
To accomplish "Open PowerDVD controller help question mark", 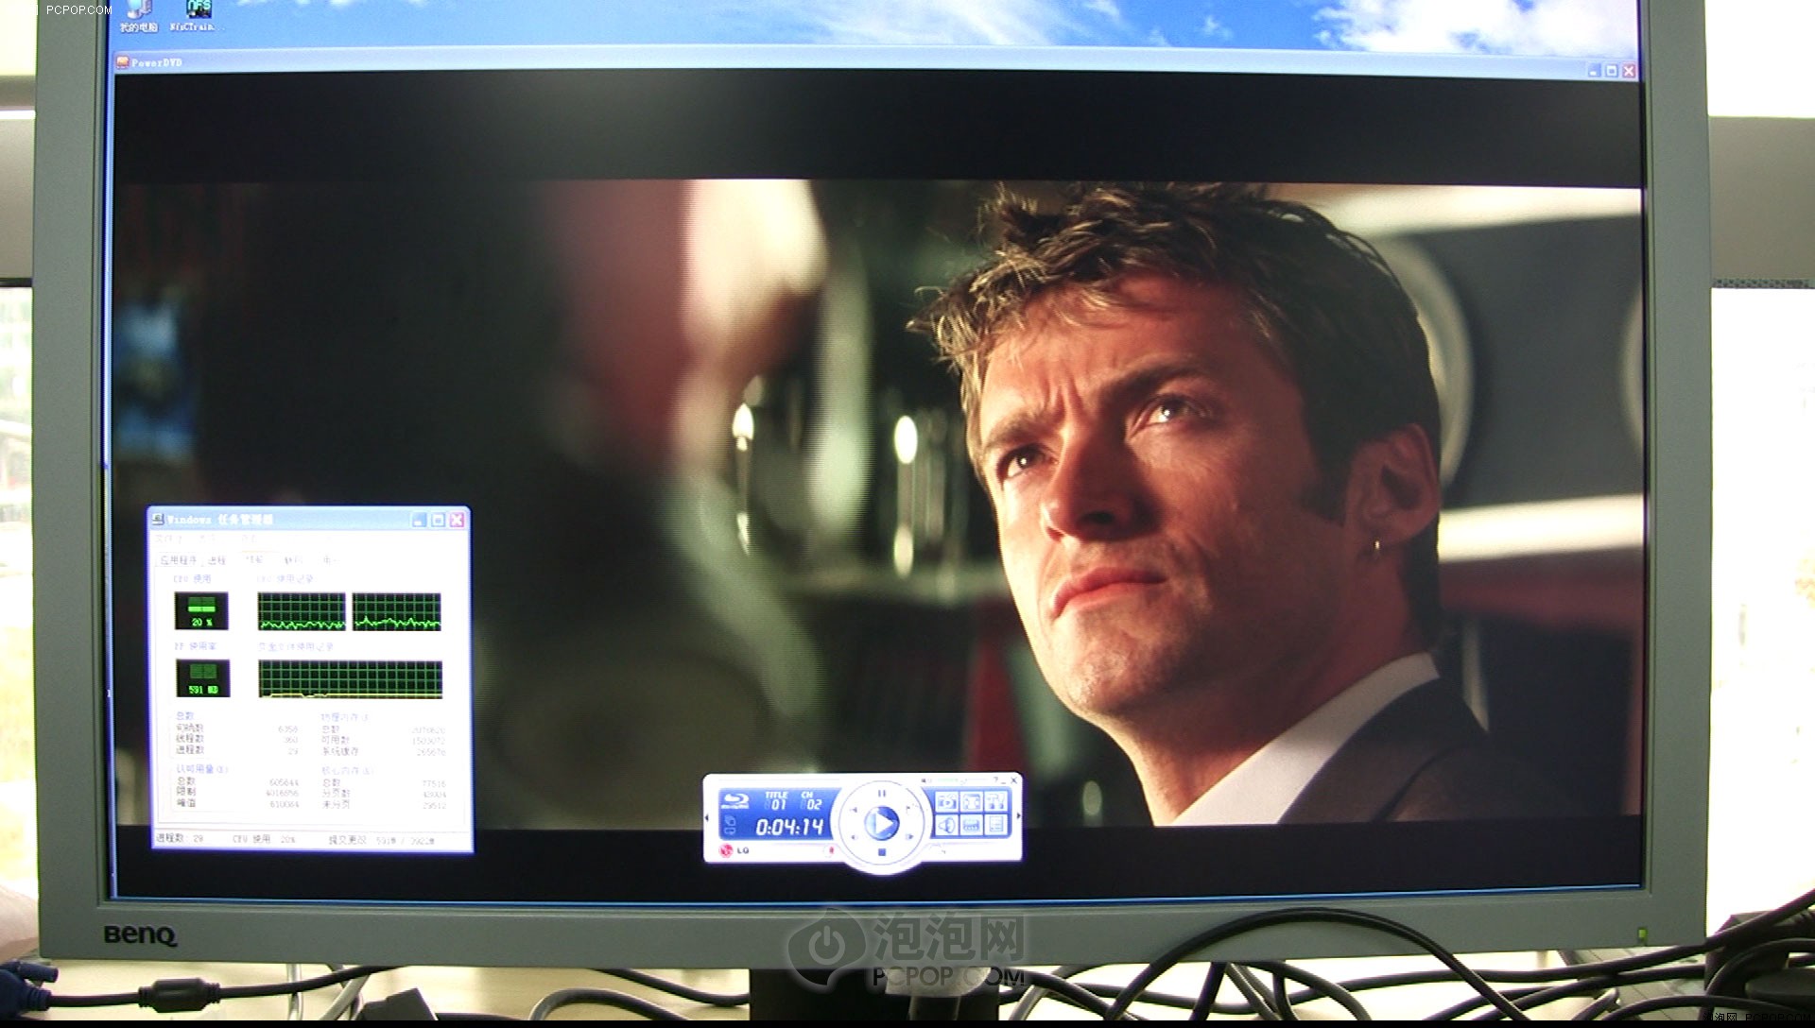I will pos(995,780).
